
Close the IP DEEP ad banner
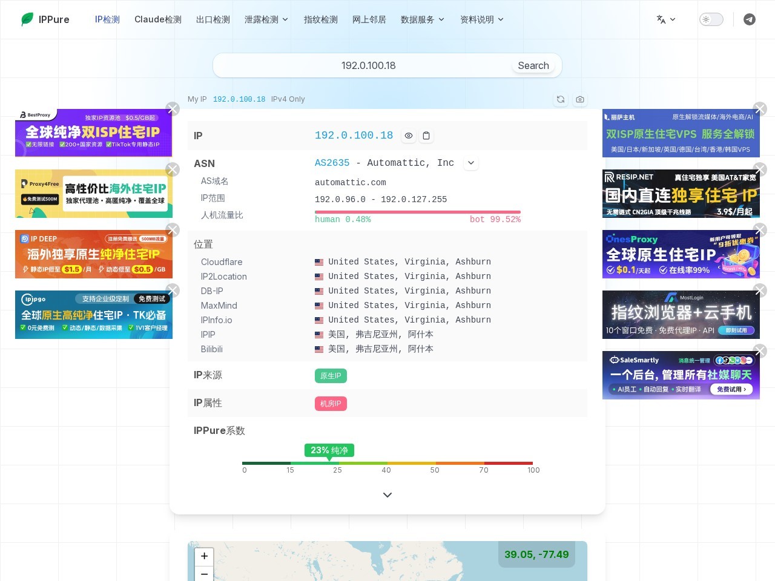point(173,230)
